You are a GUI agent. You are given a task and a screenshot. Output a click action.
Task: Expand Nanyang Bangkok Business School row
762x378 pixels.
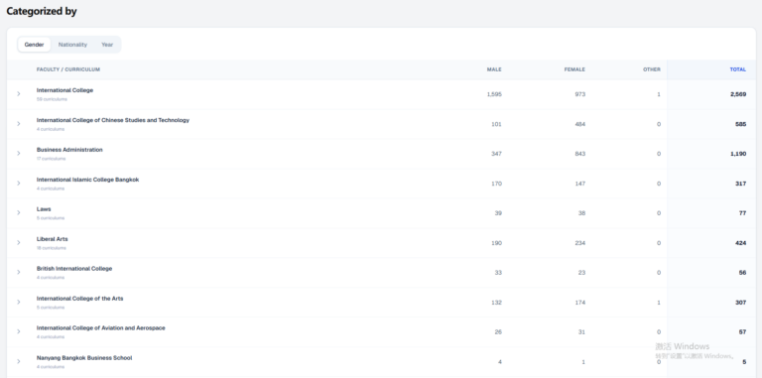pyautogui.click(x=19, y=361)
